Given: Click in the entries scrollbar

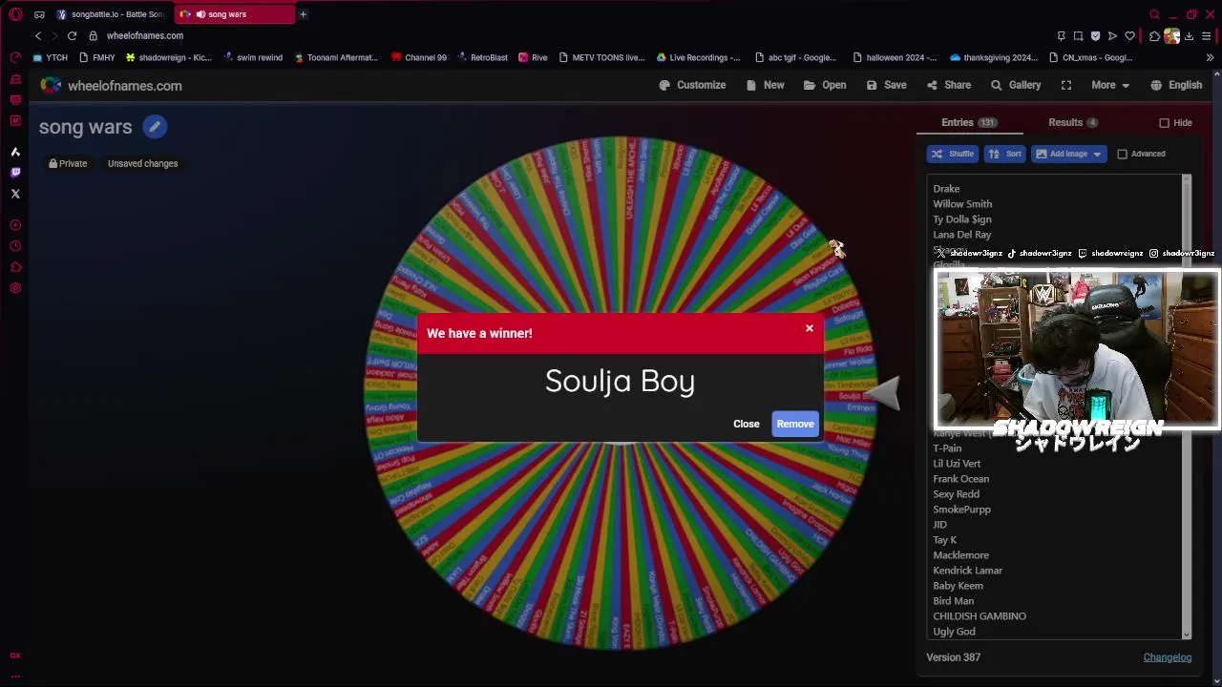Looking at the screenshot, I should pyautogui.click(x=1187, y=406).
